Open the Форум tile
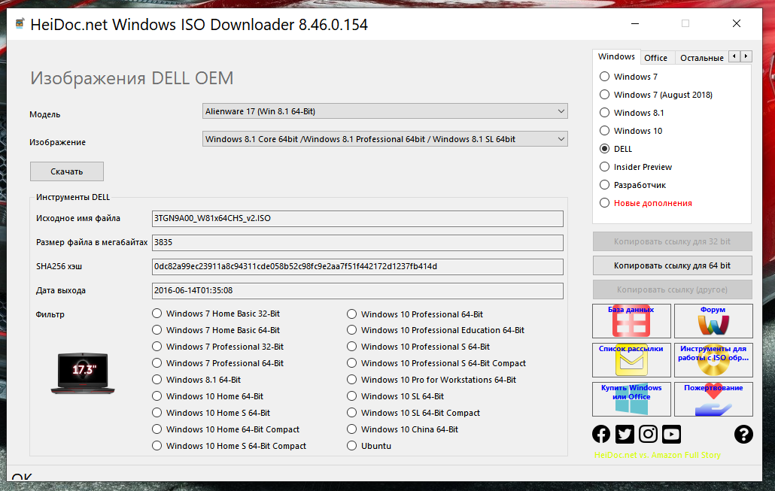 click(x=713, y=321)
